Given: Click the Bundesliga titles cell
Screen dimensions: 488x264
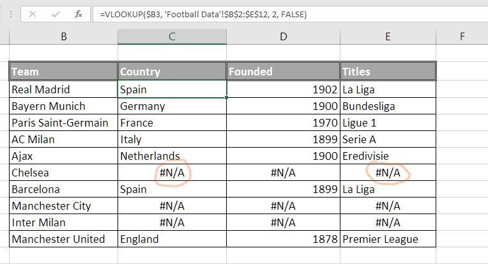Looking at the screenshot, I should click(388, 106).
